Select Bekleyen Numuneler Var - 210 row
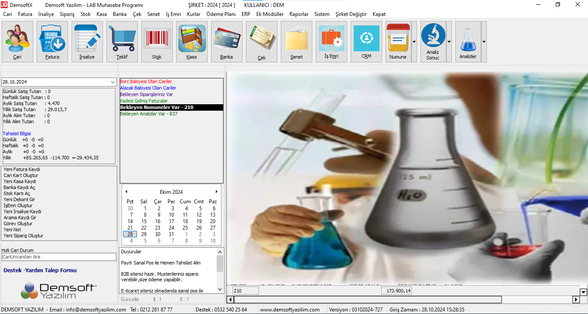This screenshot has height=314, width=588. pyautogui.click(x=171, y=107)
